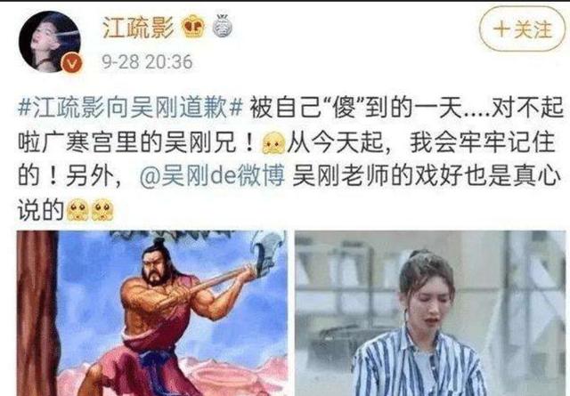Tap the gold crown membership badge
The height and width of the screenshot is (396, 570).
(193, 28)
